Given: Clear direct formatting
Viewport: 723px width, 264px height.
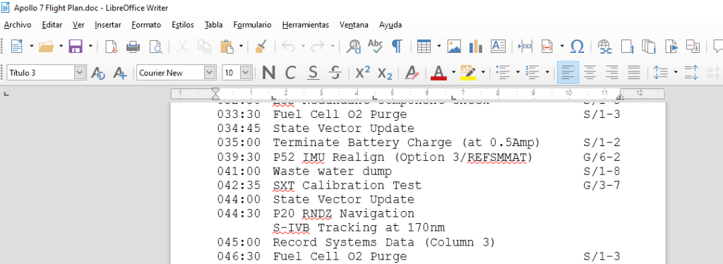Looking at the screenshot, I should 412,72.
